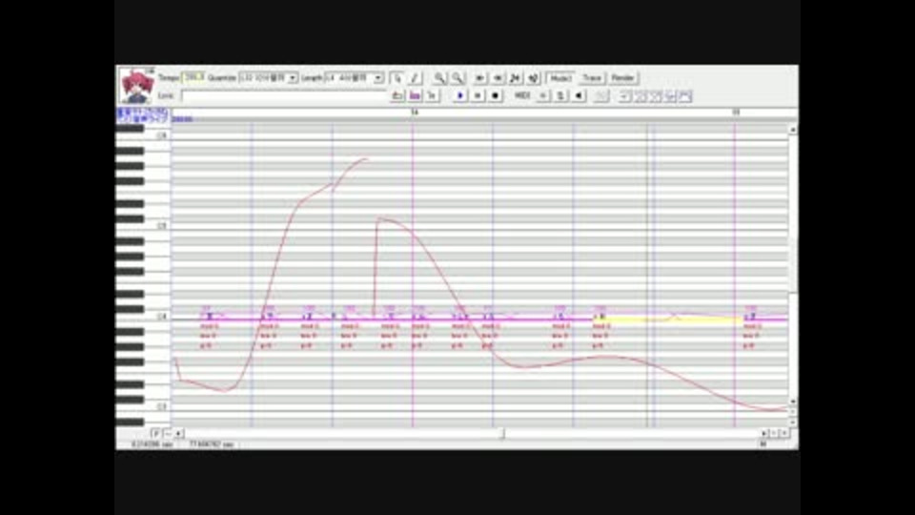Click the horizontal scrollbar left arrow

coord(178,433)
